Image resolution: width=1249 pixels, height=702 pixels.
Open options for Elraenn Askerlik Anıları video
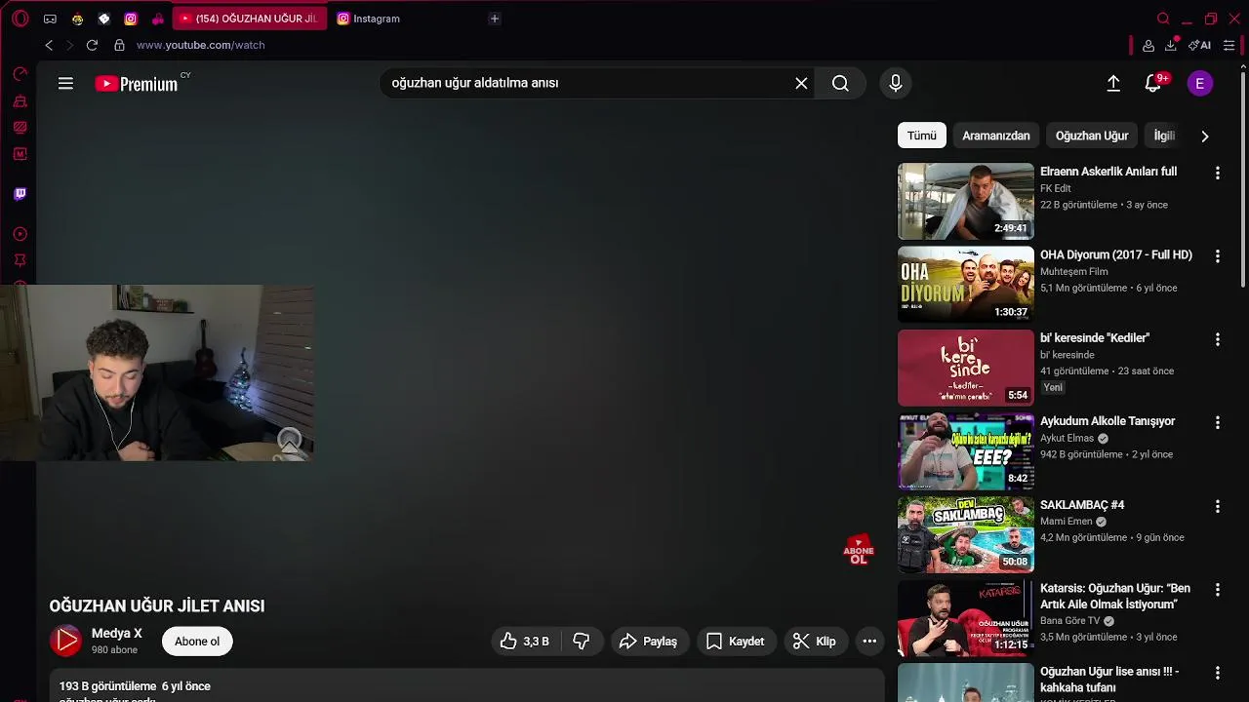point(1217,173)
